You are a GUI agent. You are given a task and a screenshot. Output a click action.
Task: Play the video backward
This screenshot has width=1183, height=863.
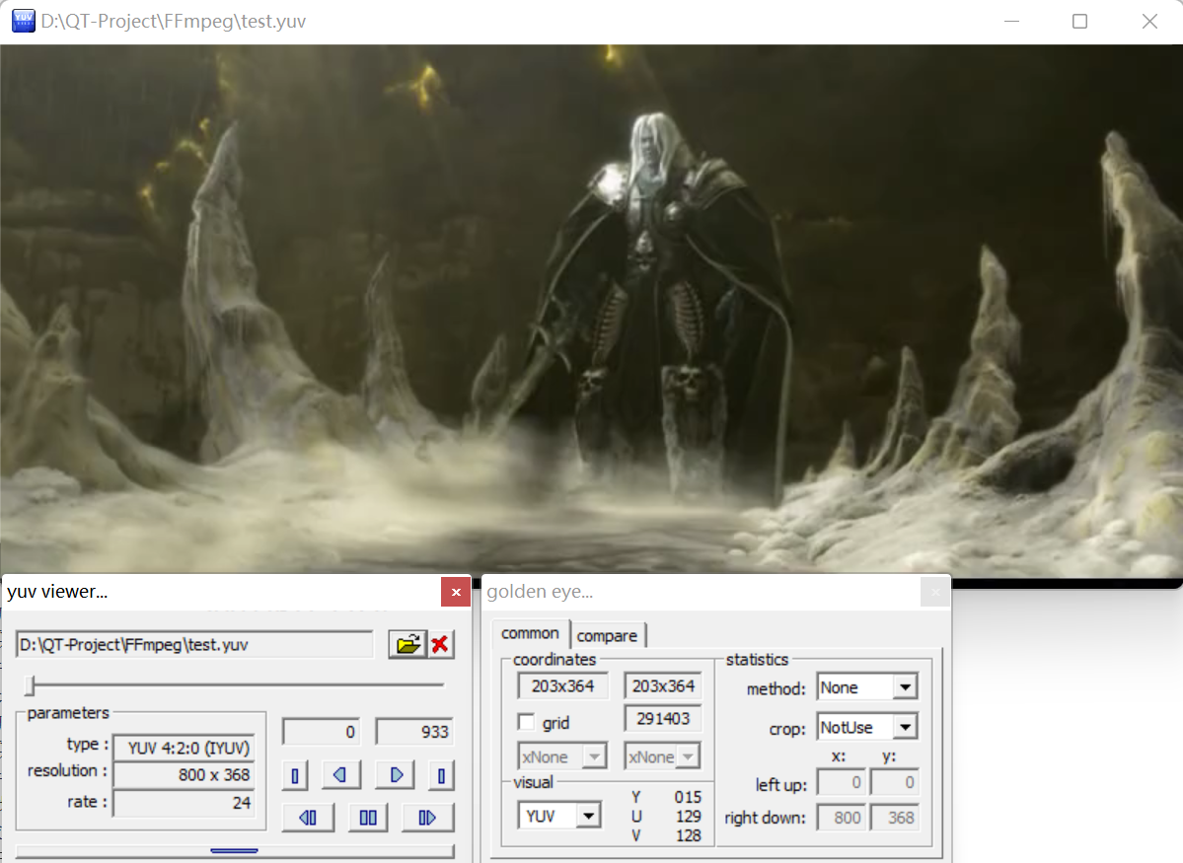pos(308,818)
